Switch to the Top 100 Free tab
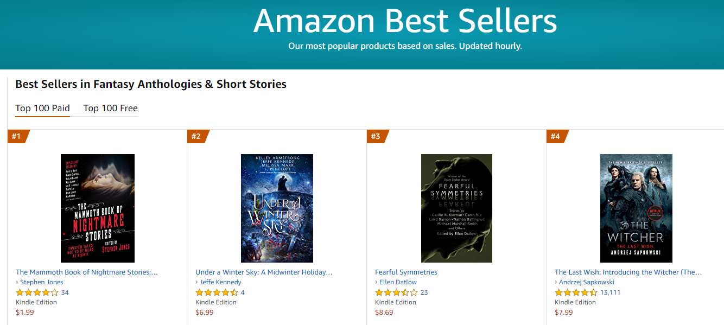The image size is (724, 325). pyautogui.click(x=110, y=108)
